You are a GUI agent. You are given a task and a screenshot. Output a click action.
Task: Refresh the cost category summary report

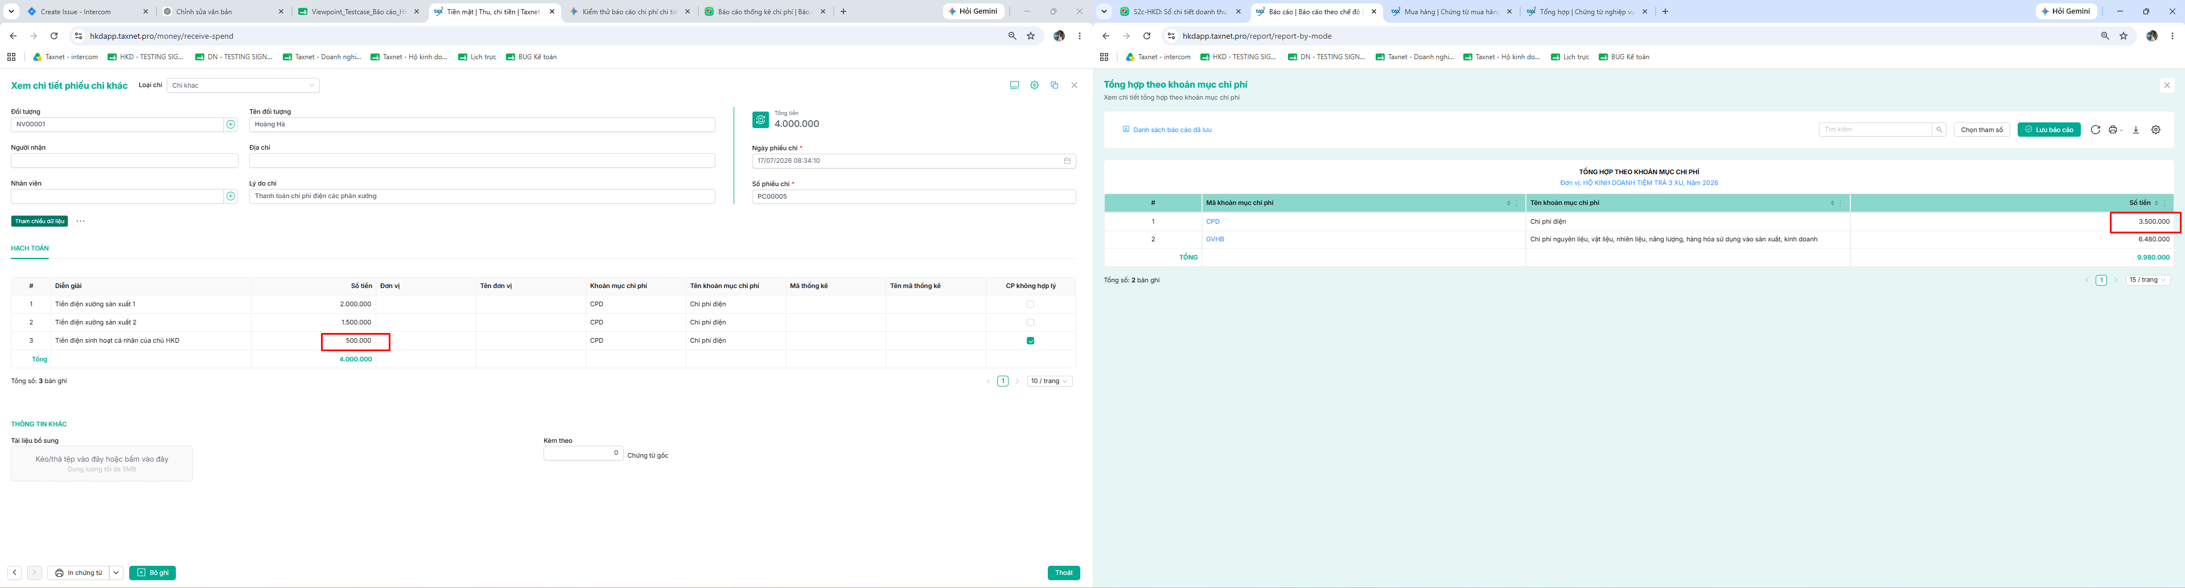click(x=2095, y=130)
